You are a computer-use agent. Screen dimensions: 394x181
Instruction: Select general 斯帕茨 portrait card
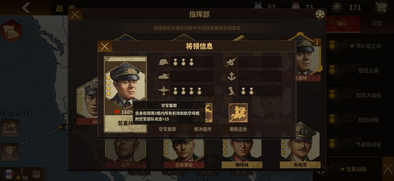coord(300,148)
